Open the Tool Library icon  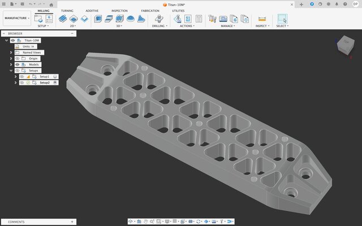(x=213, y=19)
